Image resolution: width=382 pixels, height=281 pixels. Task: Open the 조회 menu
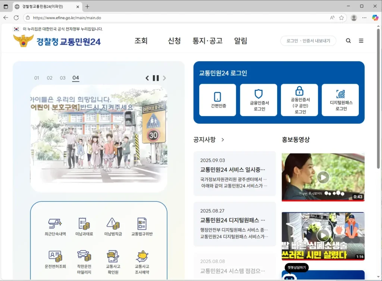pyautogui.click(x=141, y=41)
